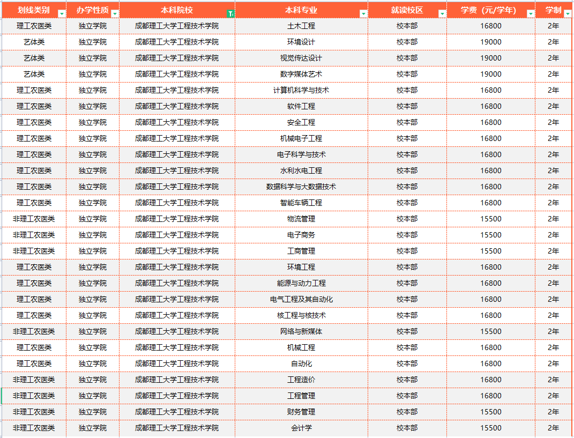Open the 划线类别 column filter dropdown
Image resolution: width=574 pixels, height=438 pixels.
point(62,13)
